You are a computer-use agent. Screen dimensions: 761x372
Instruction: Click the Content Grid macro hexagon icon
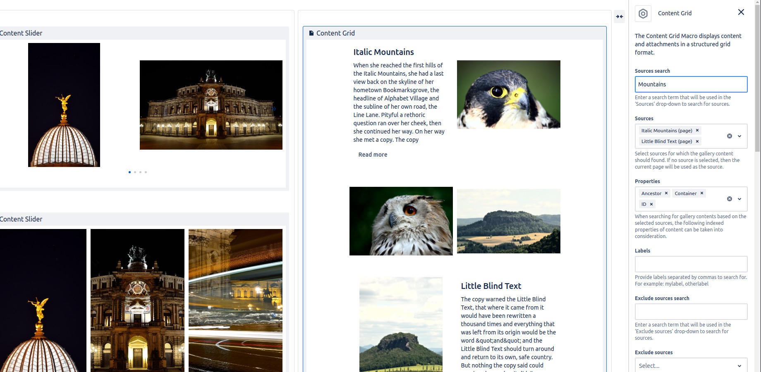pyautogui.click(x=643, y=14)
